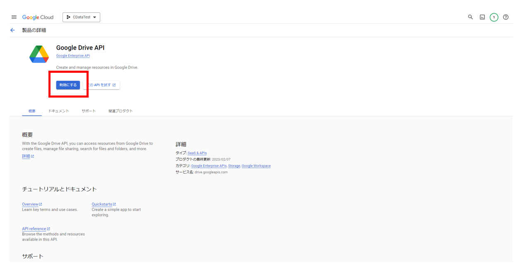
Task: Open the 詳細 link under overview
Action: [28, 156]
